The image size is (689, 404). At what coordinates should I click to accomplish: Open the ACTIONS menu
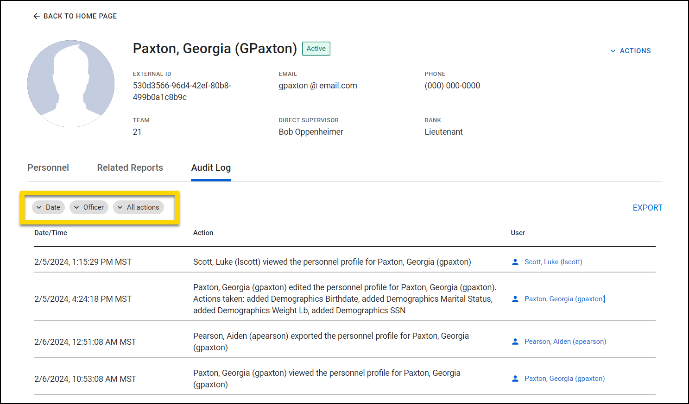pos(635,51)
